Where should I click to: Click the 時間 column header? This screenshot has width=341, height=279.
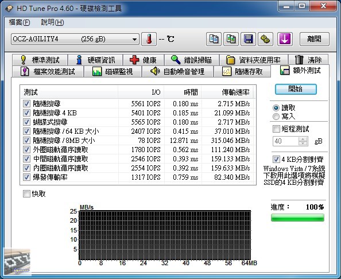[x=183, y=92]
